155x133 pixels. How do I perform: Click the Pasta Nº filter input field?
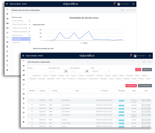pos(37,71)
